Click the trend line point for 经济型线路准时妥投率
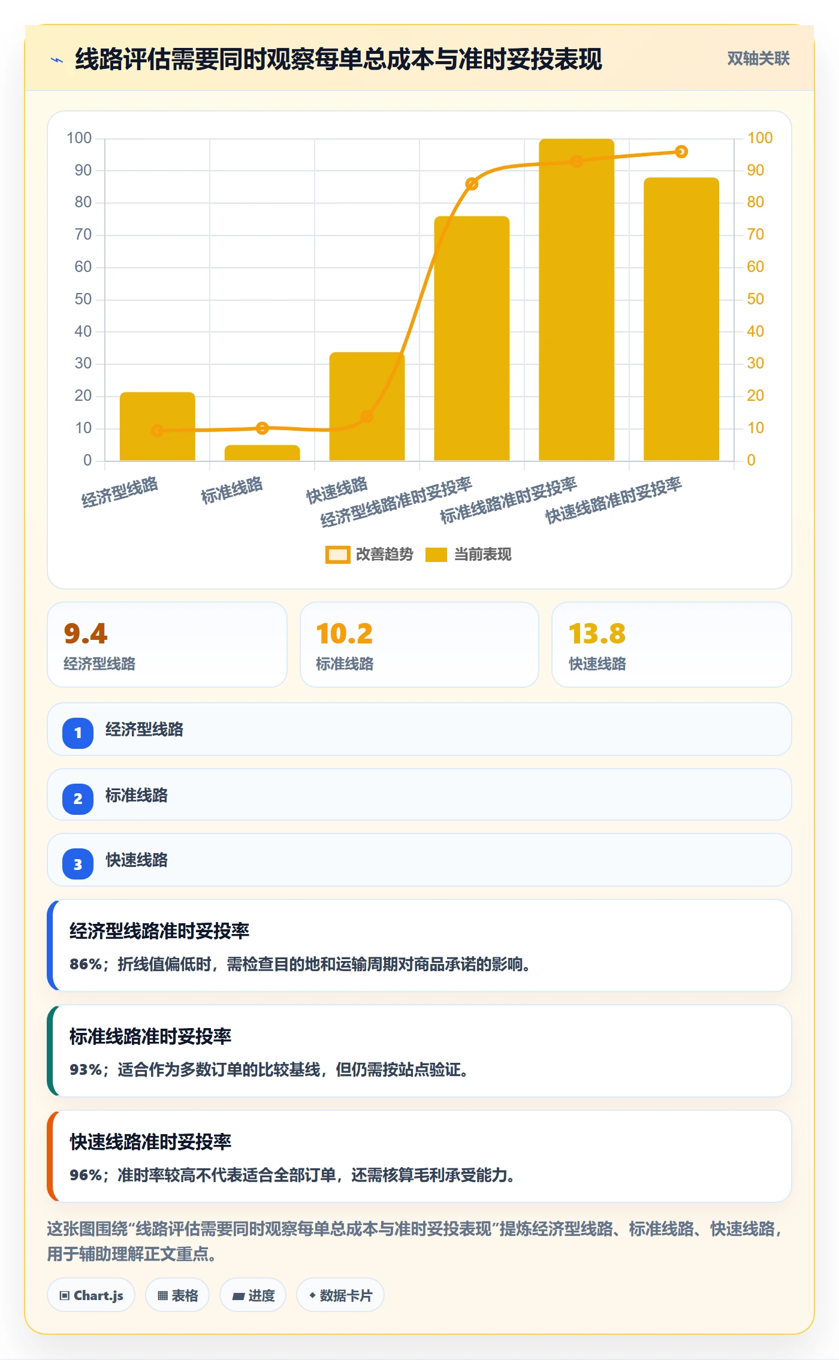 coord(472,184)
